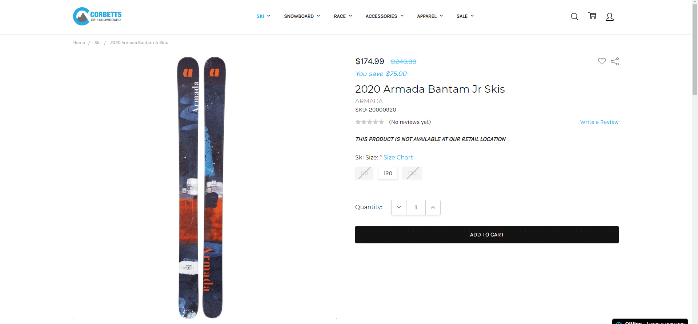Try selecting the unavailable 130 size
The width and height of the screenshot is (698, 324).
click(x=412, y=173)
